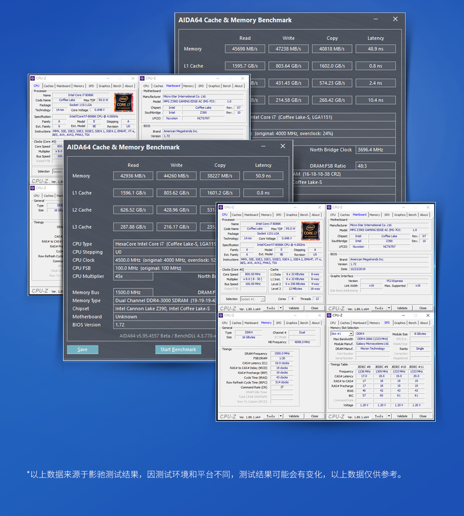The height and width of the screenshot is (516, 464).
Task: Expand Tools dropdown arrow in CPU-Z SPD window
Action: click(x=389, y=416)
